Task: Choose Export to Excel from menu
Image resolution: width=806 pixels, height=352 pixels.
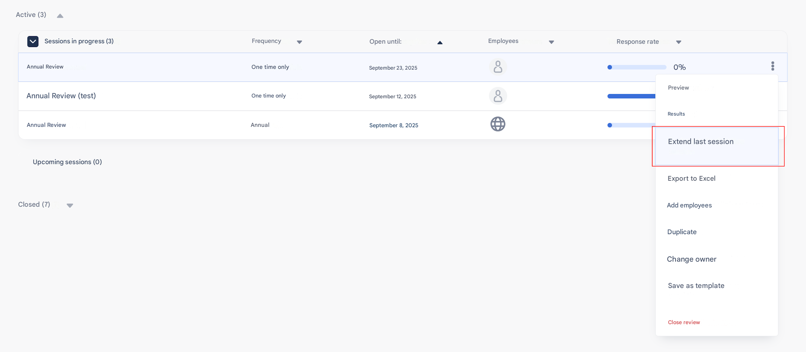Action: (691, 178)
